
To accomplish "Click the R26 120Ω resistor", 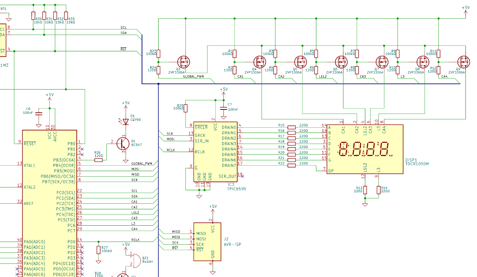I will click(x=98, y=160).
